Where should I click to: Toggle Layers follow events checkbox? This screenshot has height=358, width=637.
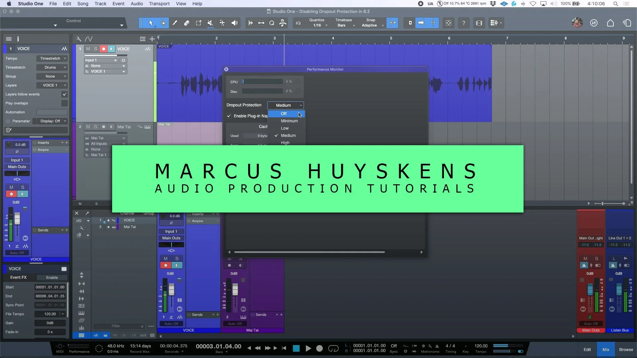tap(64, 94)
